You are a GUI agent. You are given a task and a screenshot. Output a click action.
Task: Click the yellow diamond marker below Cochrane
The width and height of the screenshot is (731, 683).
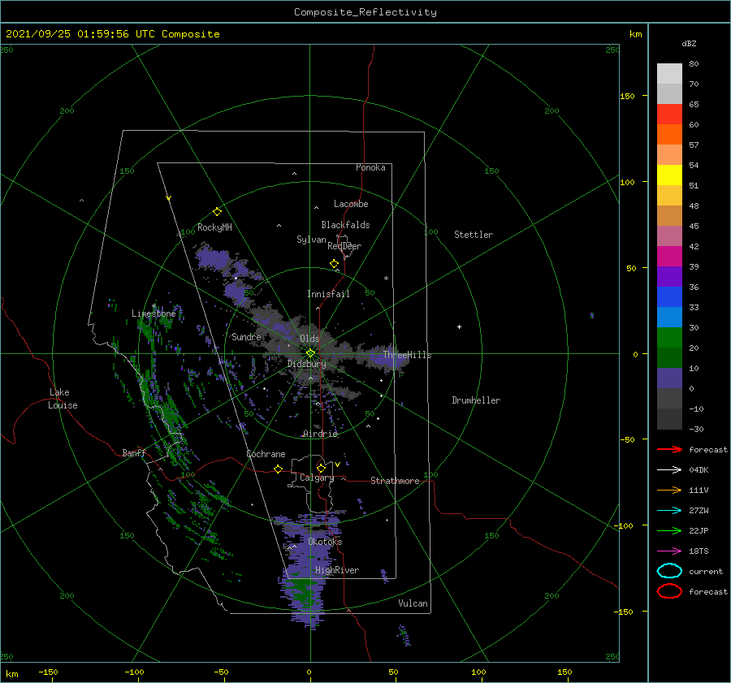tap(279, 469)
